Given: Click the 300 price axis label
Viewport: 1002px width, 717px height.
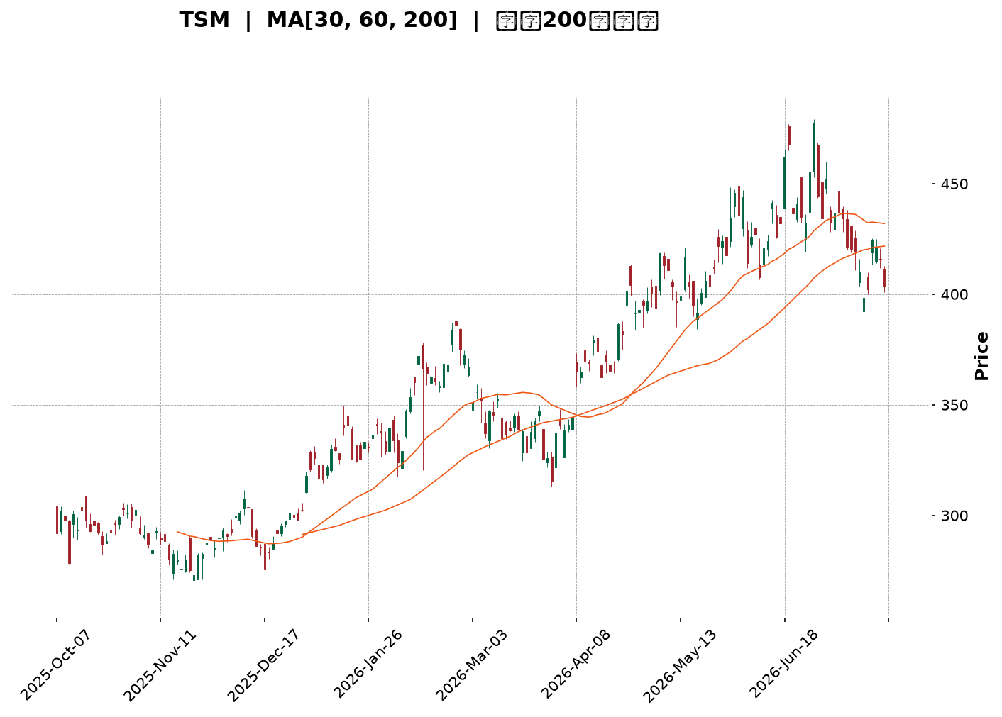Looking at the screenshot, I should (x=956, y=516).
